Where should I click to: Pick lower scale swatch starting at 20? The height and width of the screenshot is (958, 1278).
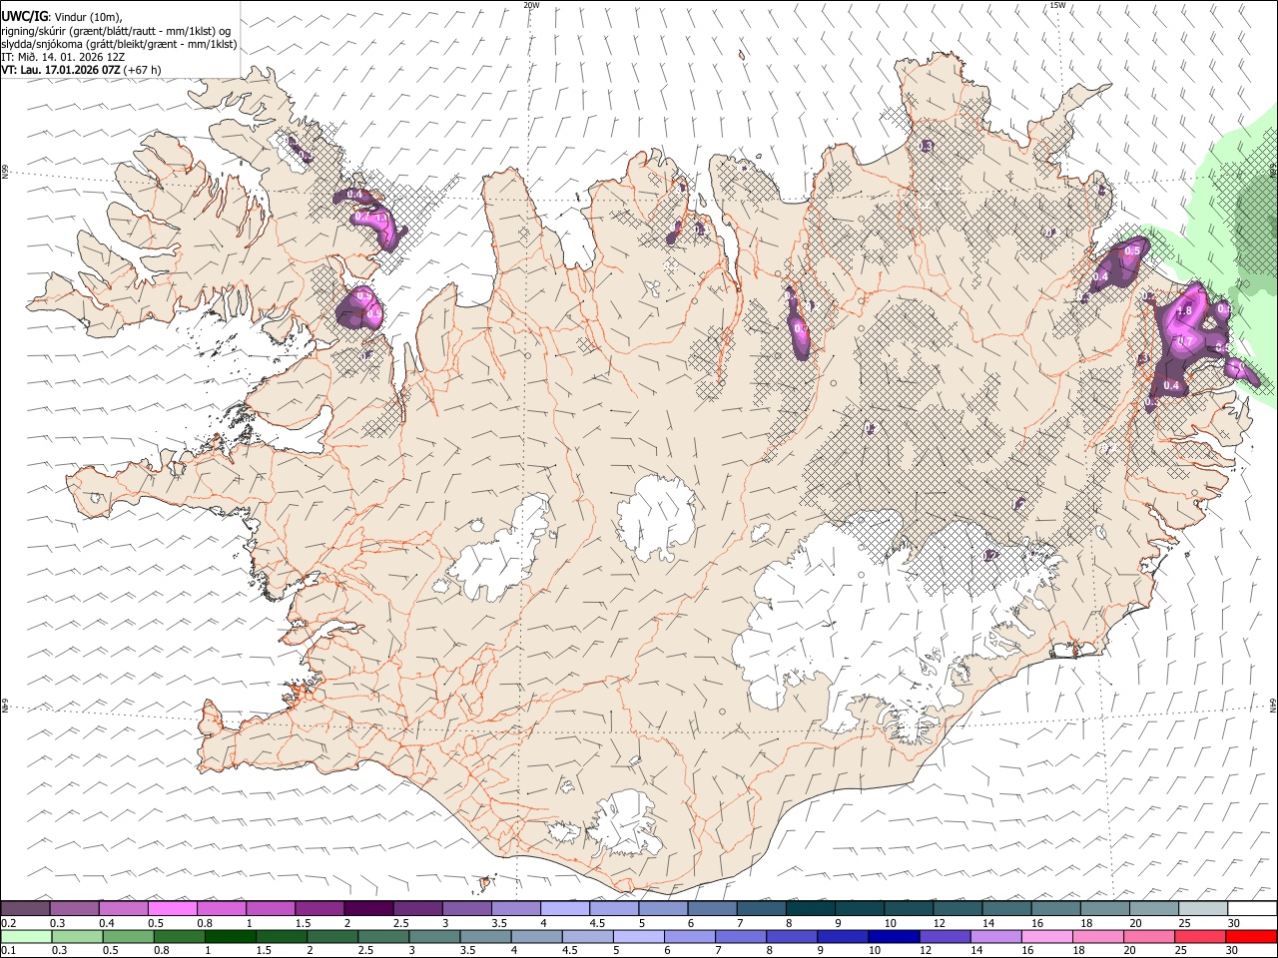pyautogui.click(x=1148, y=936)
